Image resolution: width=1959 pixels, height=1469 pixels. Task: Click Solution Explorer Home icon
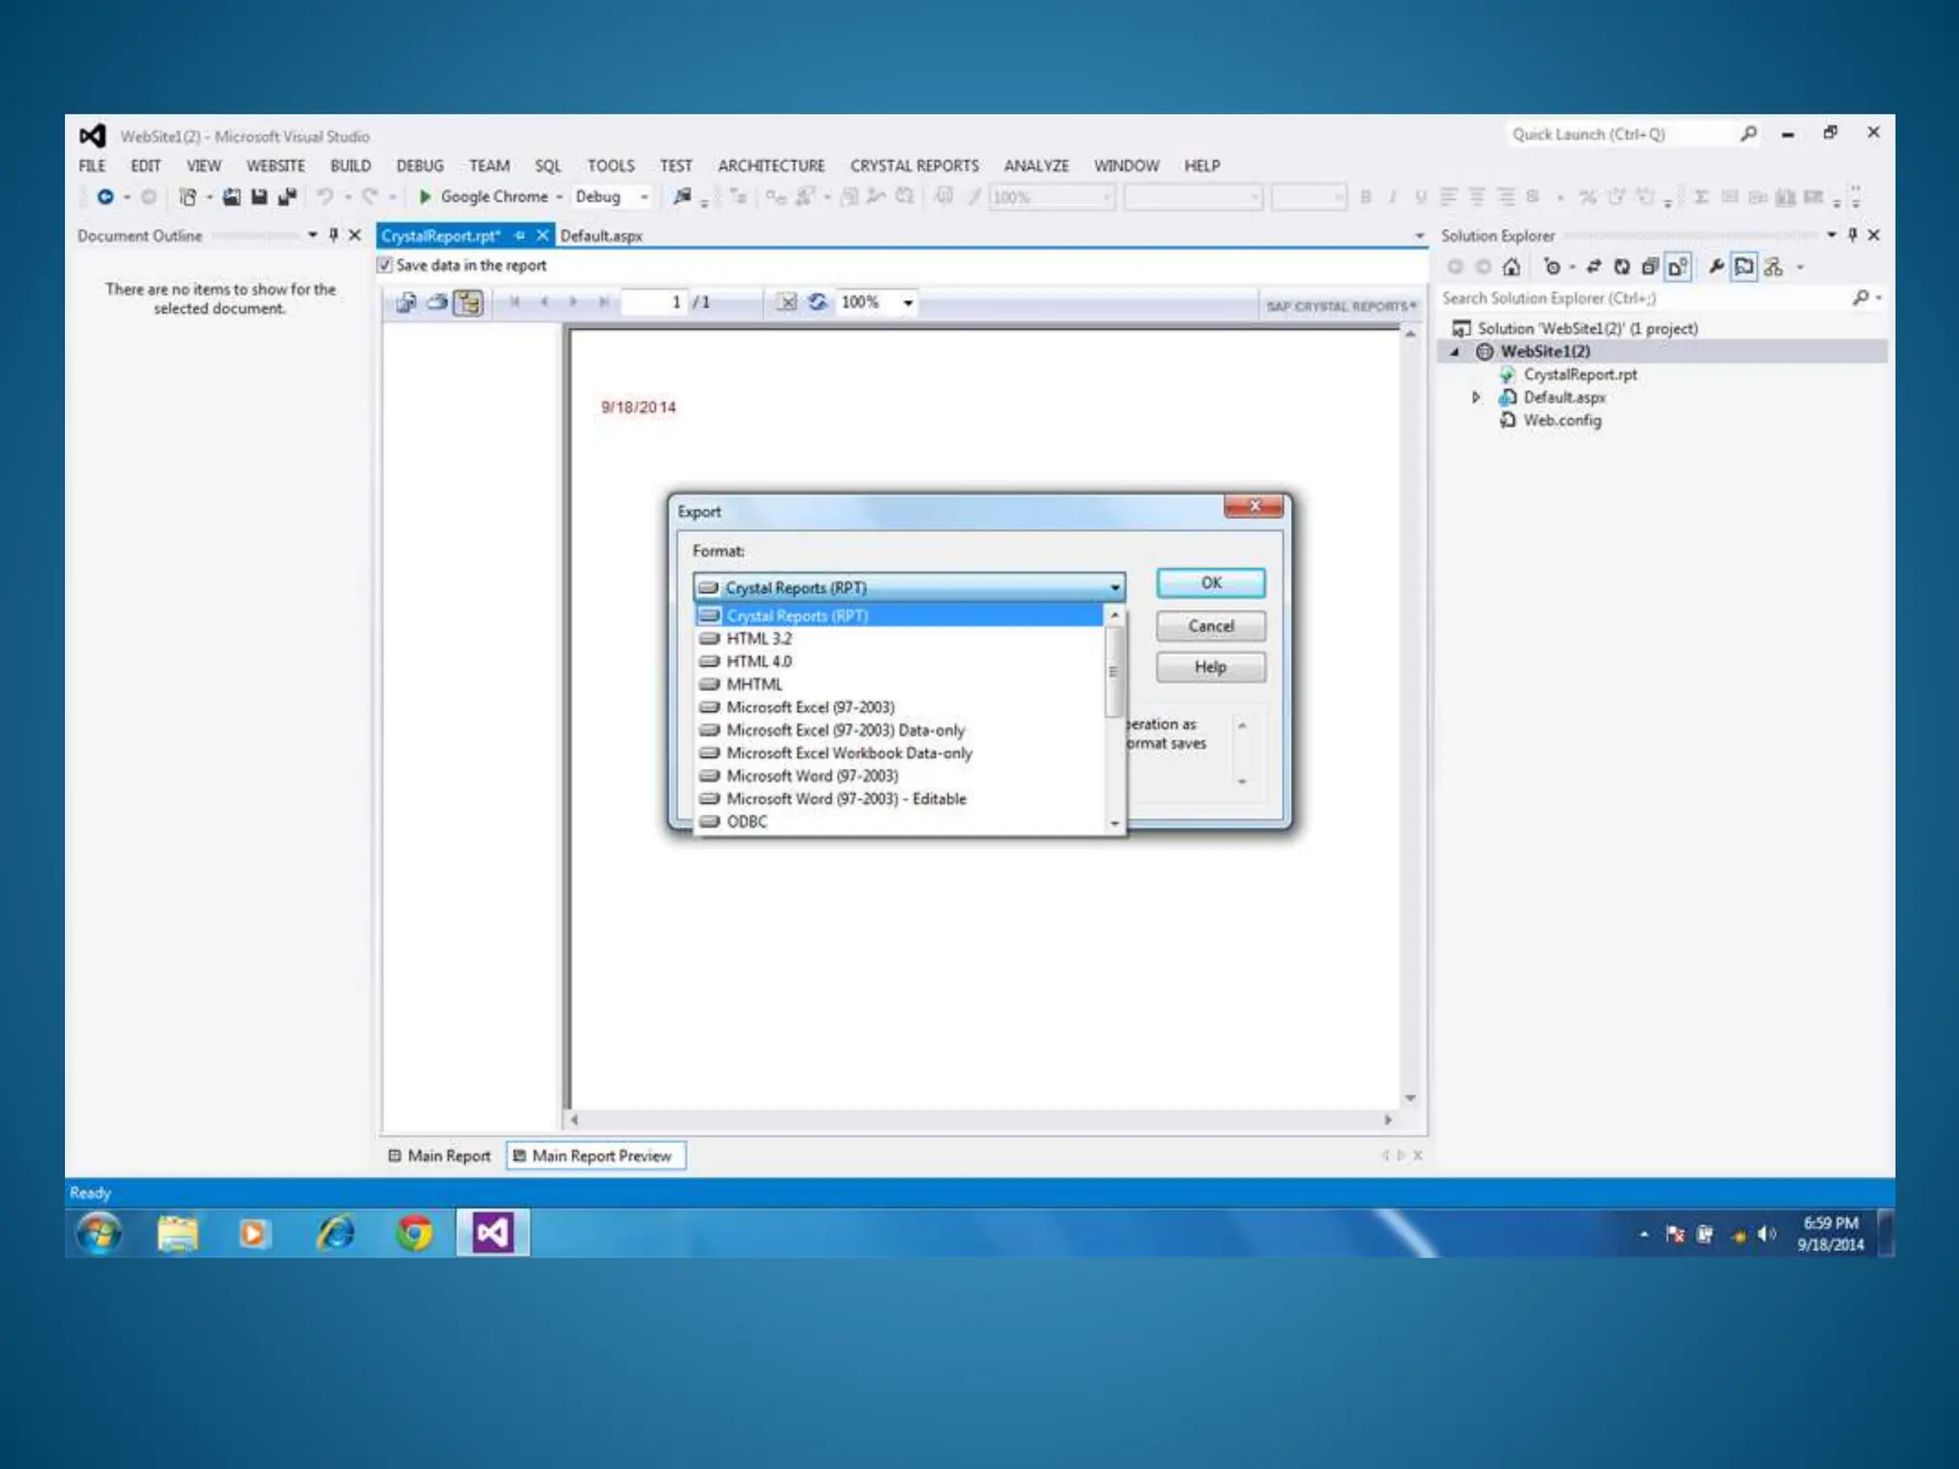point(1511,267)
